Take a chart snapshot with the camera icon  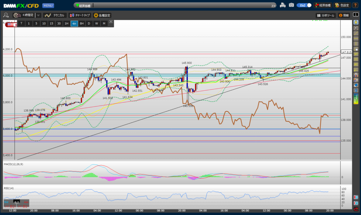pyautogui.click(x=291, y=5)
